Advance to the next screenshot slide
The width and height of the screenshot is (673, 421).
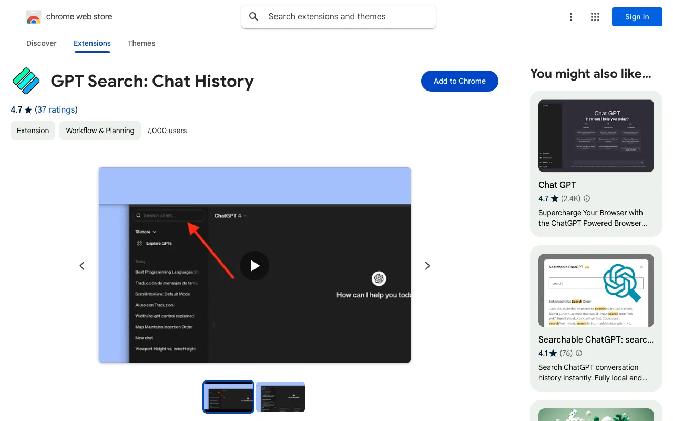pos(427,266)
